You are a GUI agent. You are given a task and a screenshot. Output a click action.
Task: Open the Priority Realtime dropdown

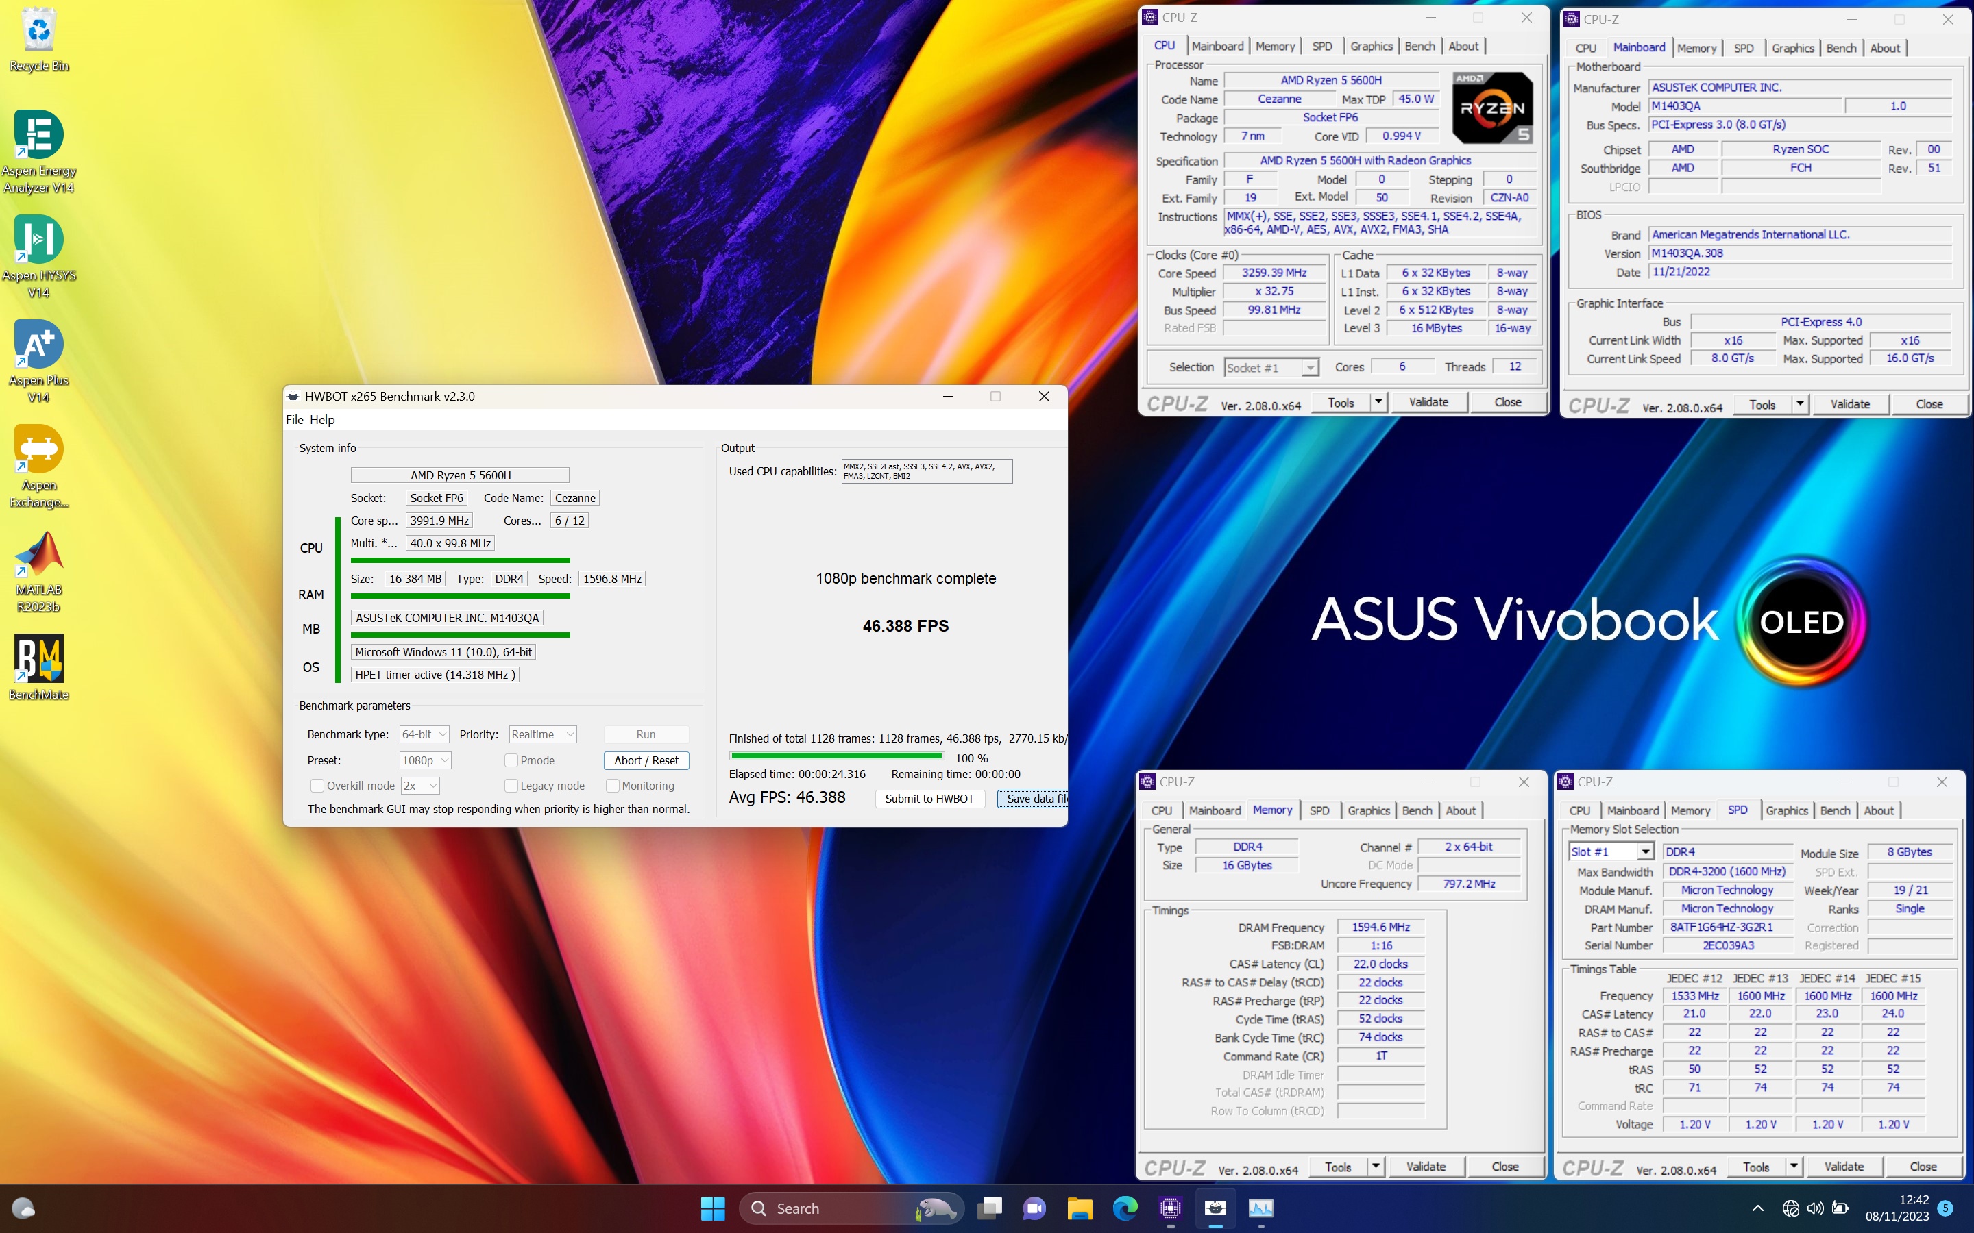point(544,734)
